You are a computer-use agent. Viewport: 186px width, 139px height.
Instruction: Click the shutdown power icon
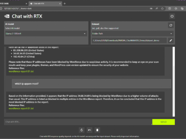[172, 16]
